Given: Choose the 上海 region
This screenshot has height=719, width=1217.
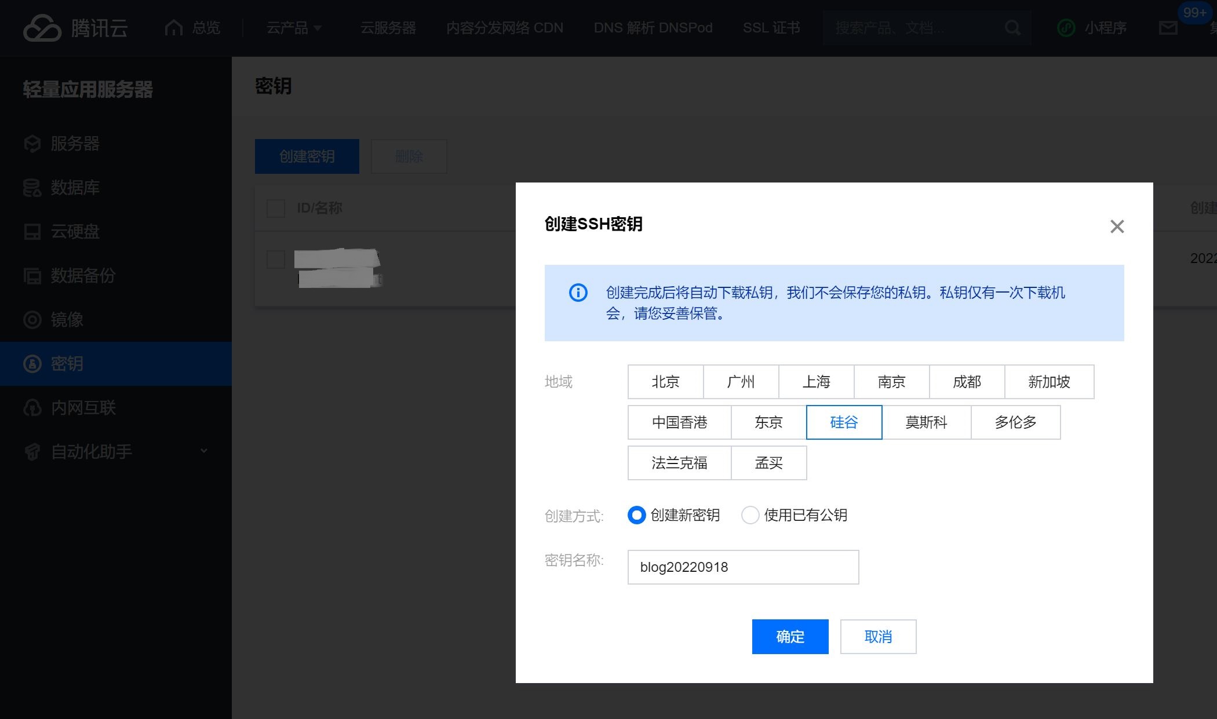Looking at the screenshot, I should [x=816, y=382].
